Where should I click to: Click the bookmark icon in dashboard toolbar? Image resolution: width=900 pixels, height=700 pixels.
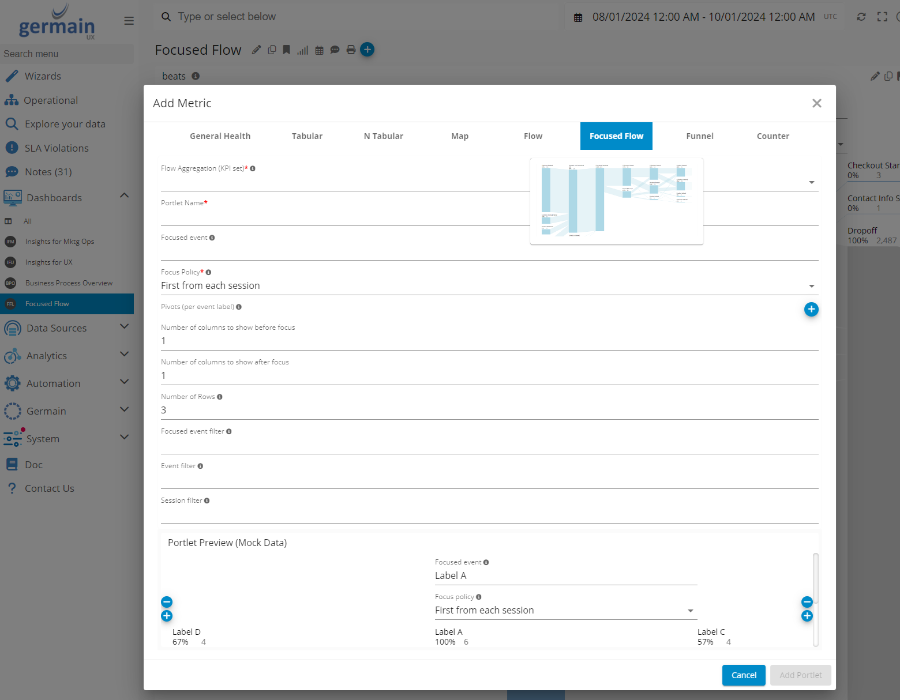click(x=286, y=50)
